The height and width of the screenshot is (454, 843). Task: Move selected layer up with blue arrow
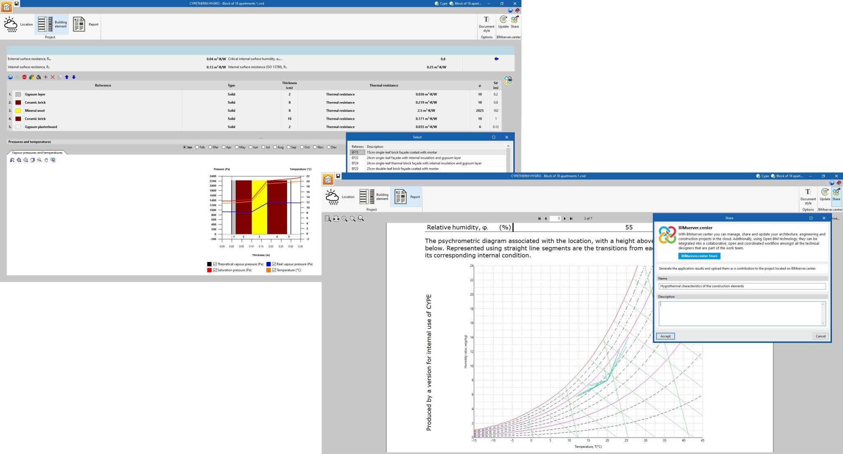(67, 77)
